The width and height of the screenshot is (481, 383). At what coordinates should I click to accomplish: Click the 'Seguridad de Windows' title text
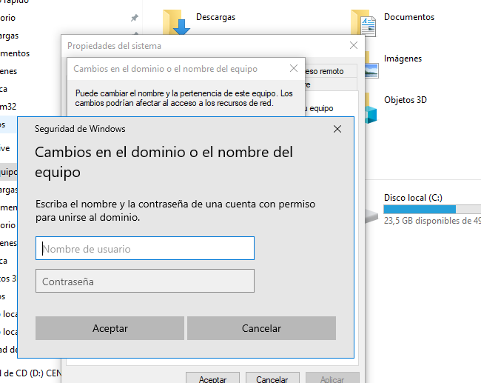point(80,129)
